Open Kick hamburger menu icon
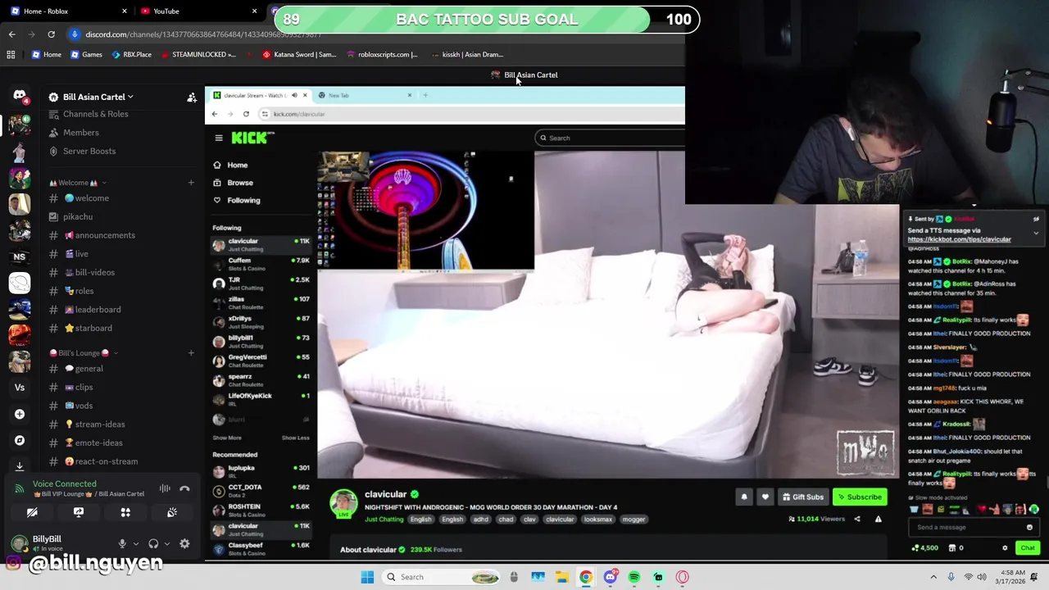Image resolution: width=1049 pixels, height=590 pixels. coord(219,138)
